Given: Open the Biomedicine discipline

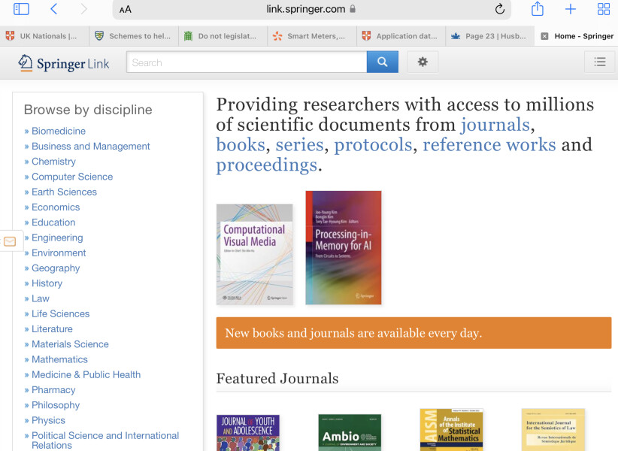Looking at the screenshot, I should click(59, 131).
